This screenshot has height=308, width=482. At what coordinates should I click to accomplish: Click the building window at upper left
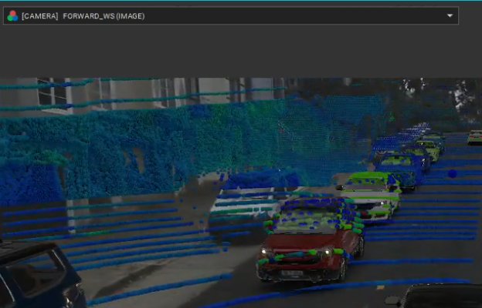53,95
